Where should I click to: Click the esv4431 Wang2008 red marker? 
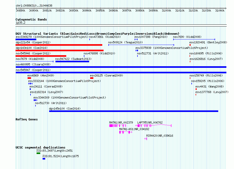pyautogui.click(x=196, y=89)
